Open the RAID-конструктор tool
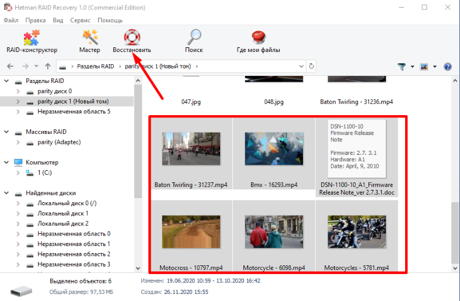The width and height of the screenshot is (460, 301). tap(32, 41)
